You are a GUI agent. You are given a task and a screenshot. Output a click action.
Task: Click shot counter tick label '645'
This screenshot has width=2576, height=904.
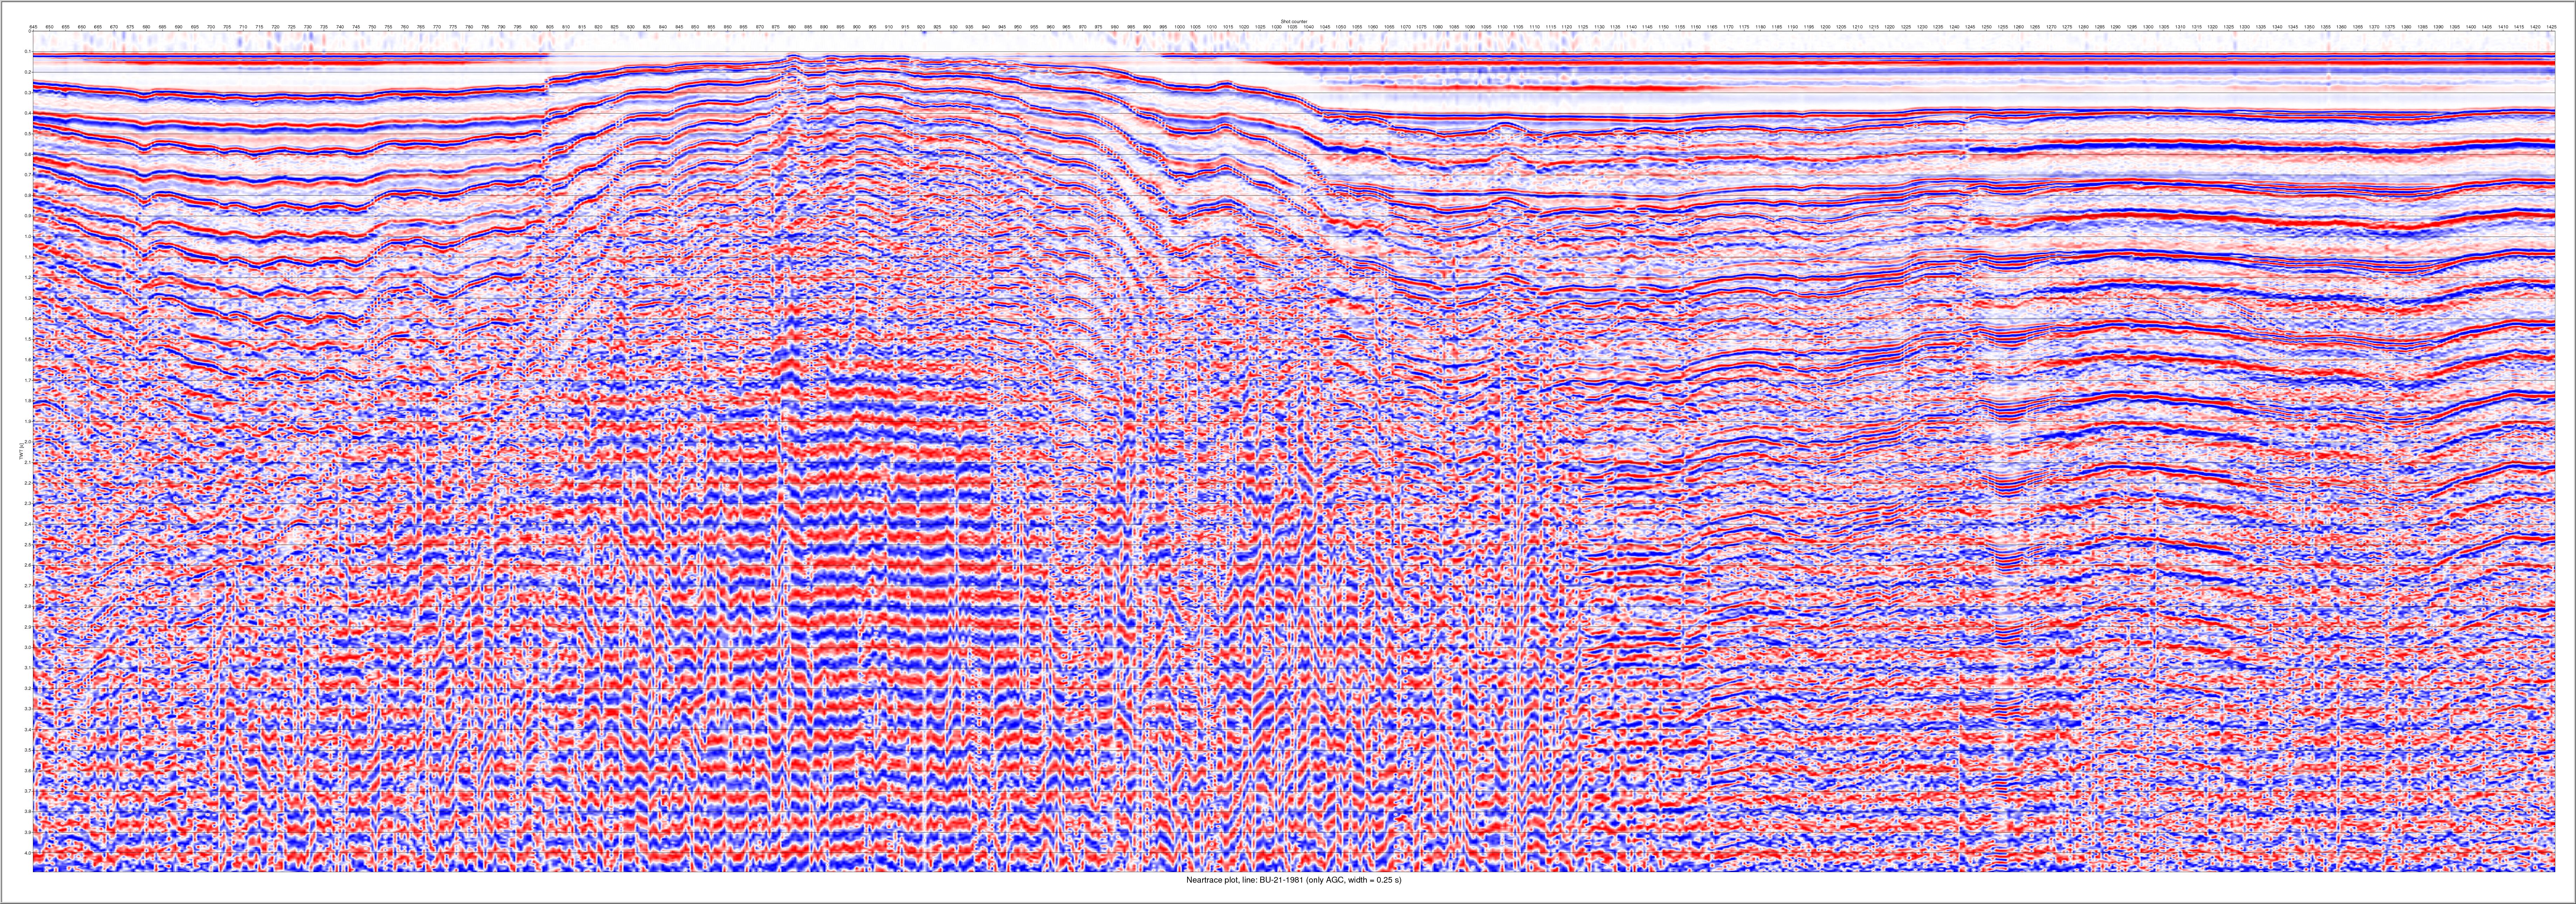33,27
